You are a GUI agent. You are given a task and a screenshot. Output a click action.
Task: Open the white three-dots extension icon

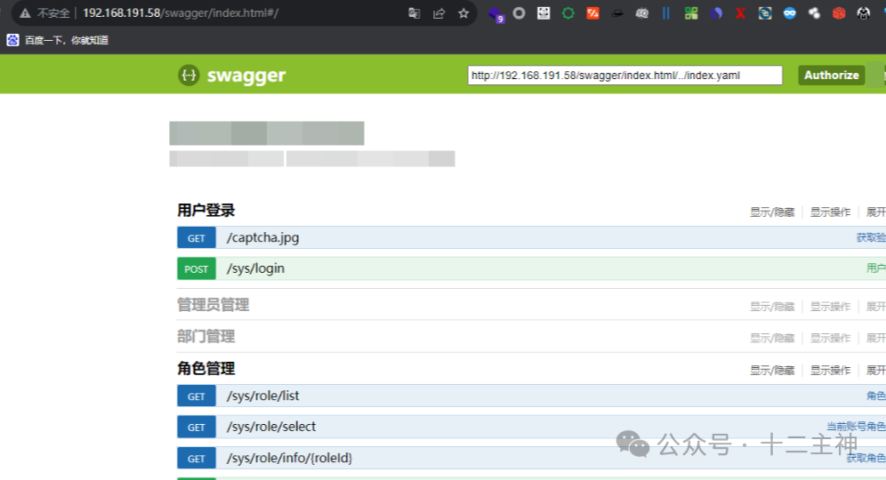(814, 13)
